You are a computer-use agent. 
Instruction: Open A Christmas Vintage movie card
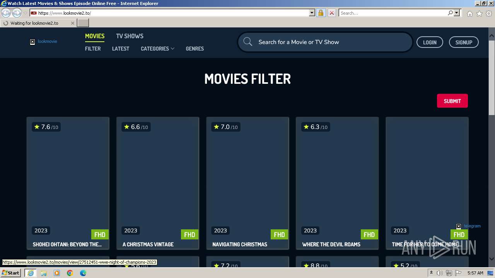point(158,183)
